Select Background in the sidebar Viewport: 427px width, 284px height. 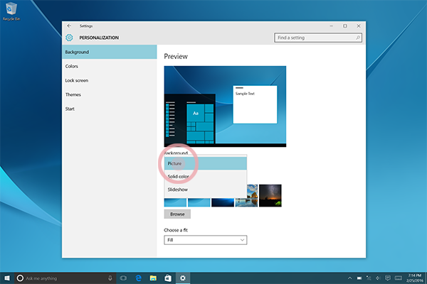[109, 52]
